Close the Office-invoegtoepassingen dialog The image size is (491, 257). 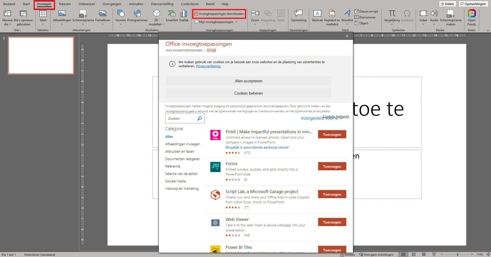tap(347, 36)
